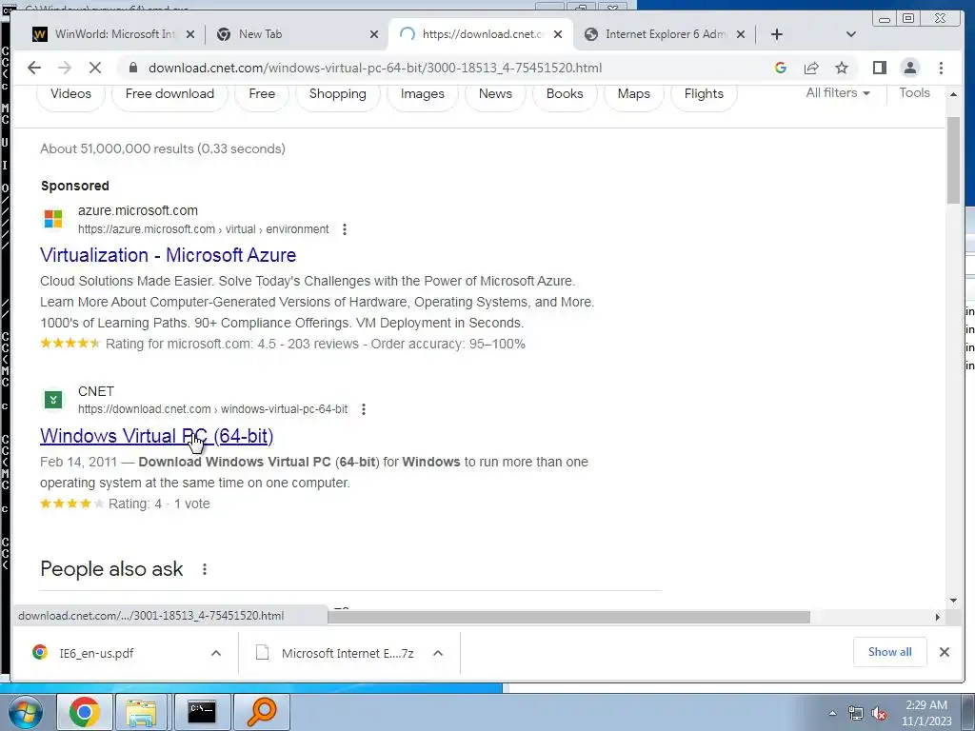Click the Microsoft logo favicon
Viewport: 975px width, 731px height.
[53, 219]
